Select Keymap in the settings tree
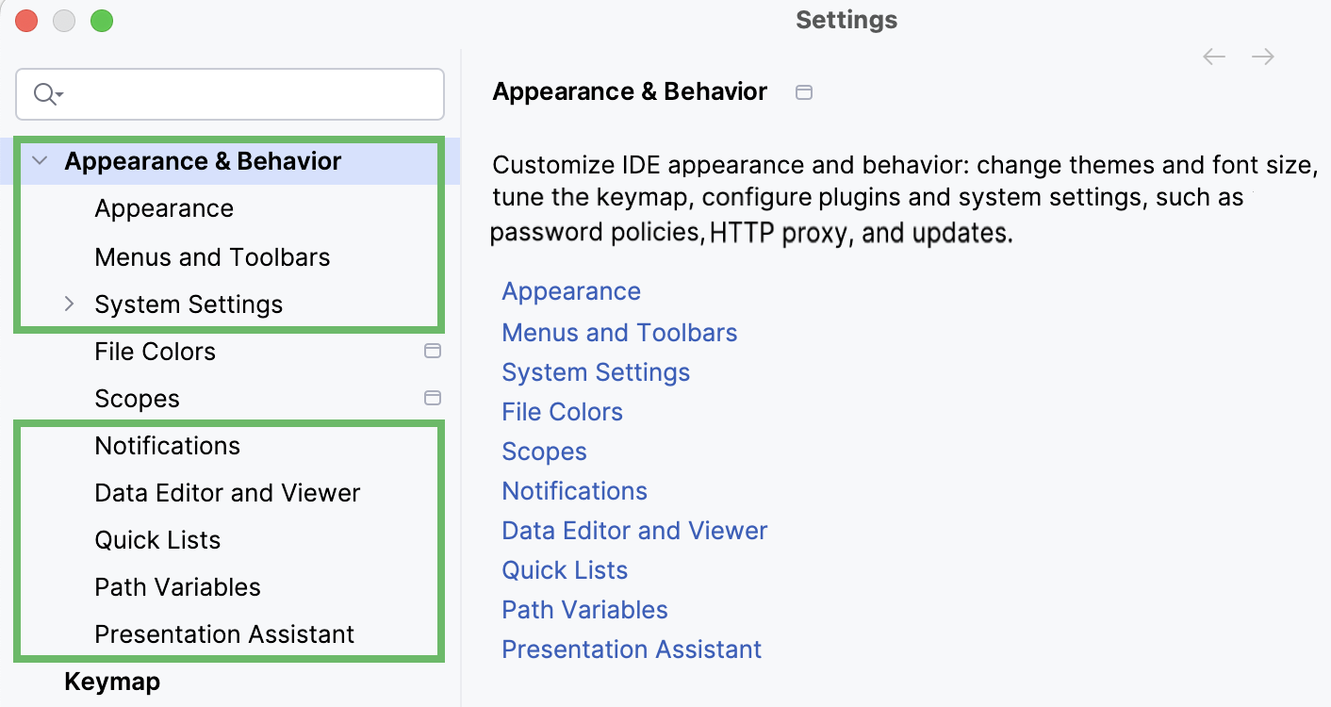This screenshot has height=707, width=1331. (x=112, y=681)
